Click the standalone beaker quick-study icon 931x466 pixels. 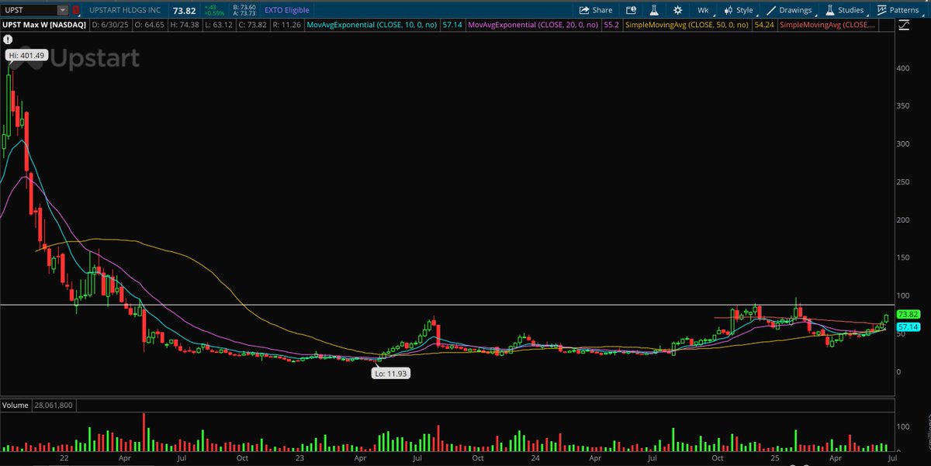tap(652, 10)
